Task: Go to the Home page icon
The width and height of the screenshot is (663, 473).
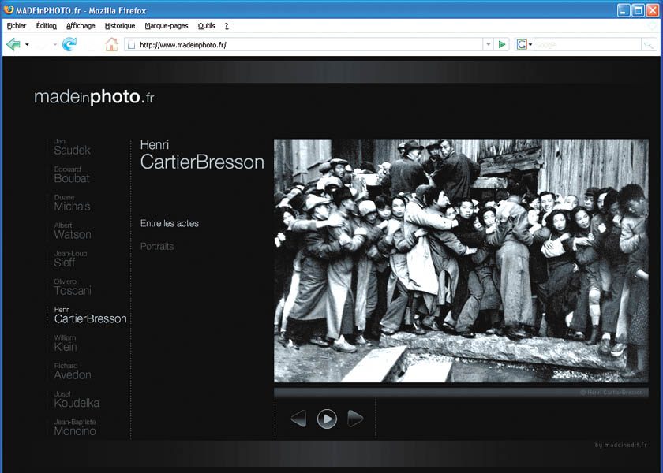Action: click(111, 44)
